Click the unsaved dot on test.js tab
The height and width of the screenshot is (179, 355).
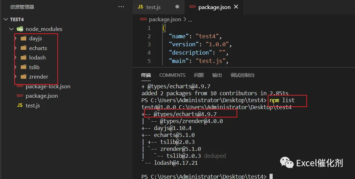pyautogui.click(x=177, y=7)
